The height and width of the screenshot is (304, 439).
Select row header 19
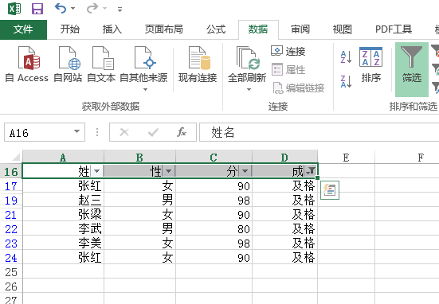11,201
